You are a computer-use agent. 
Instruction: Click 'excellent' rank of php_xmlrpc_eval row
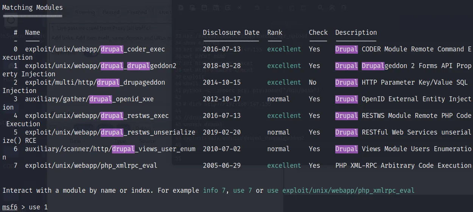point(284,166)
